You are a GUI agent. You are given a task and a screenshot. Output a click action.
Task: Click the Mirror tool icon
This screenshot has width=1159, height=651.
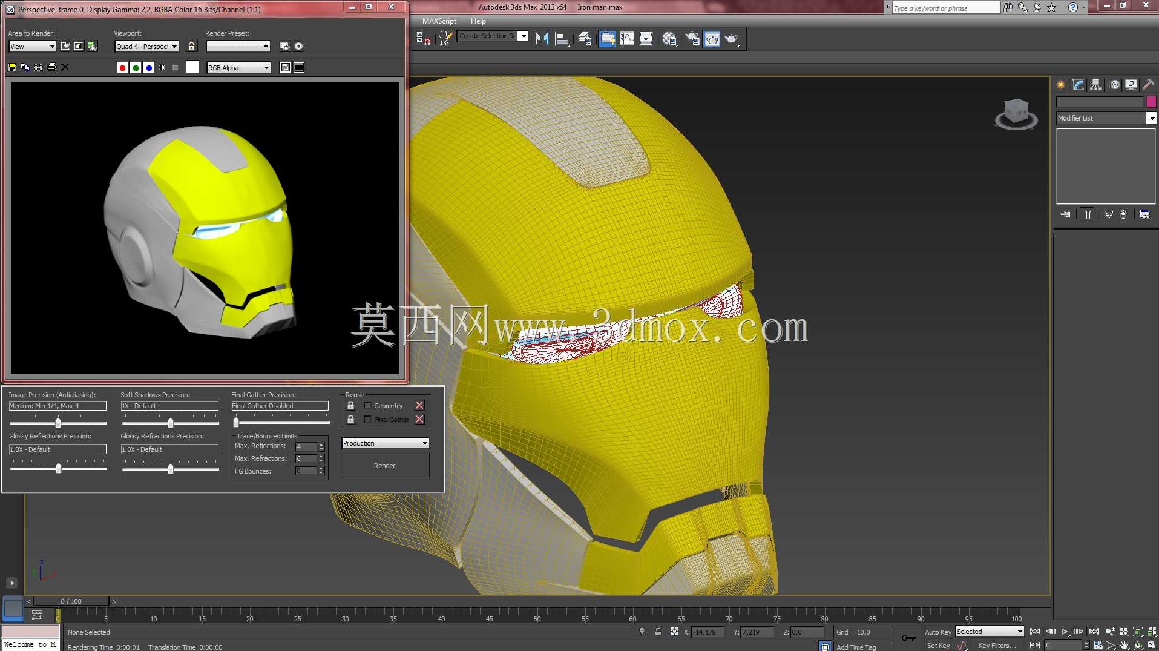point(542,39)
